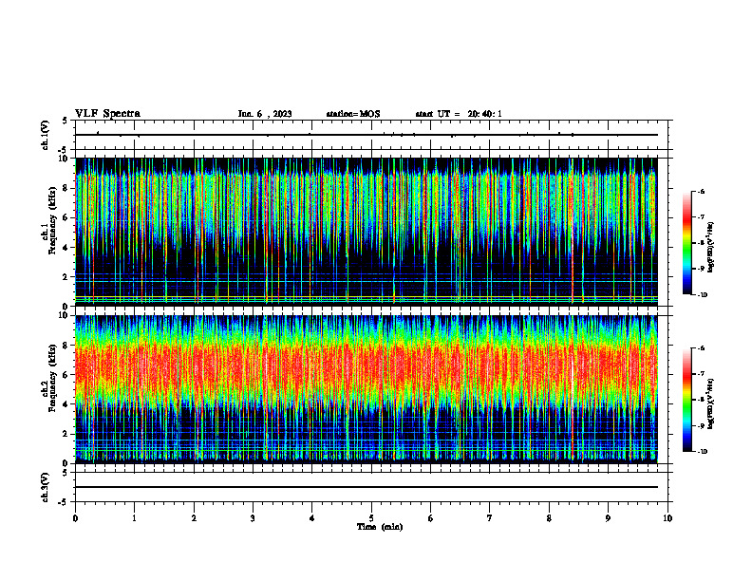Click the time axis tick label "9"

pyautogui.click(x=608, y=518)
